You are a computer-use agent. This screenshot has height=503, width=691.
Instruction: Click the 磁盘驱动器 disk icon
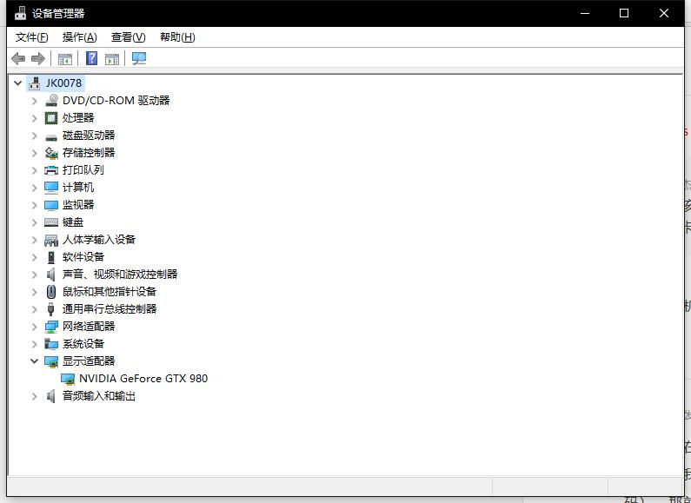click(x=51, y=136)
